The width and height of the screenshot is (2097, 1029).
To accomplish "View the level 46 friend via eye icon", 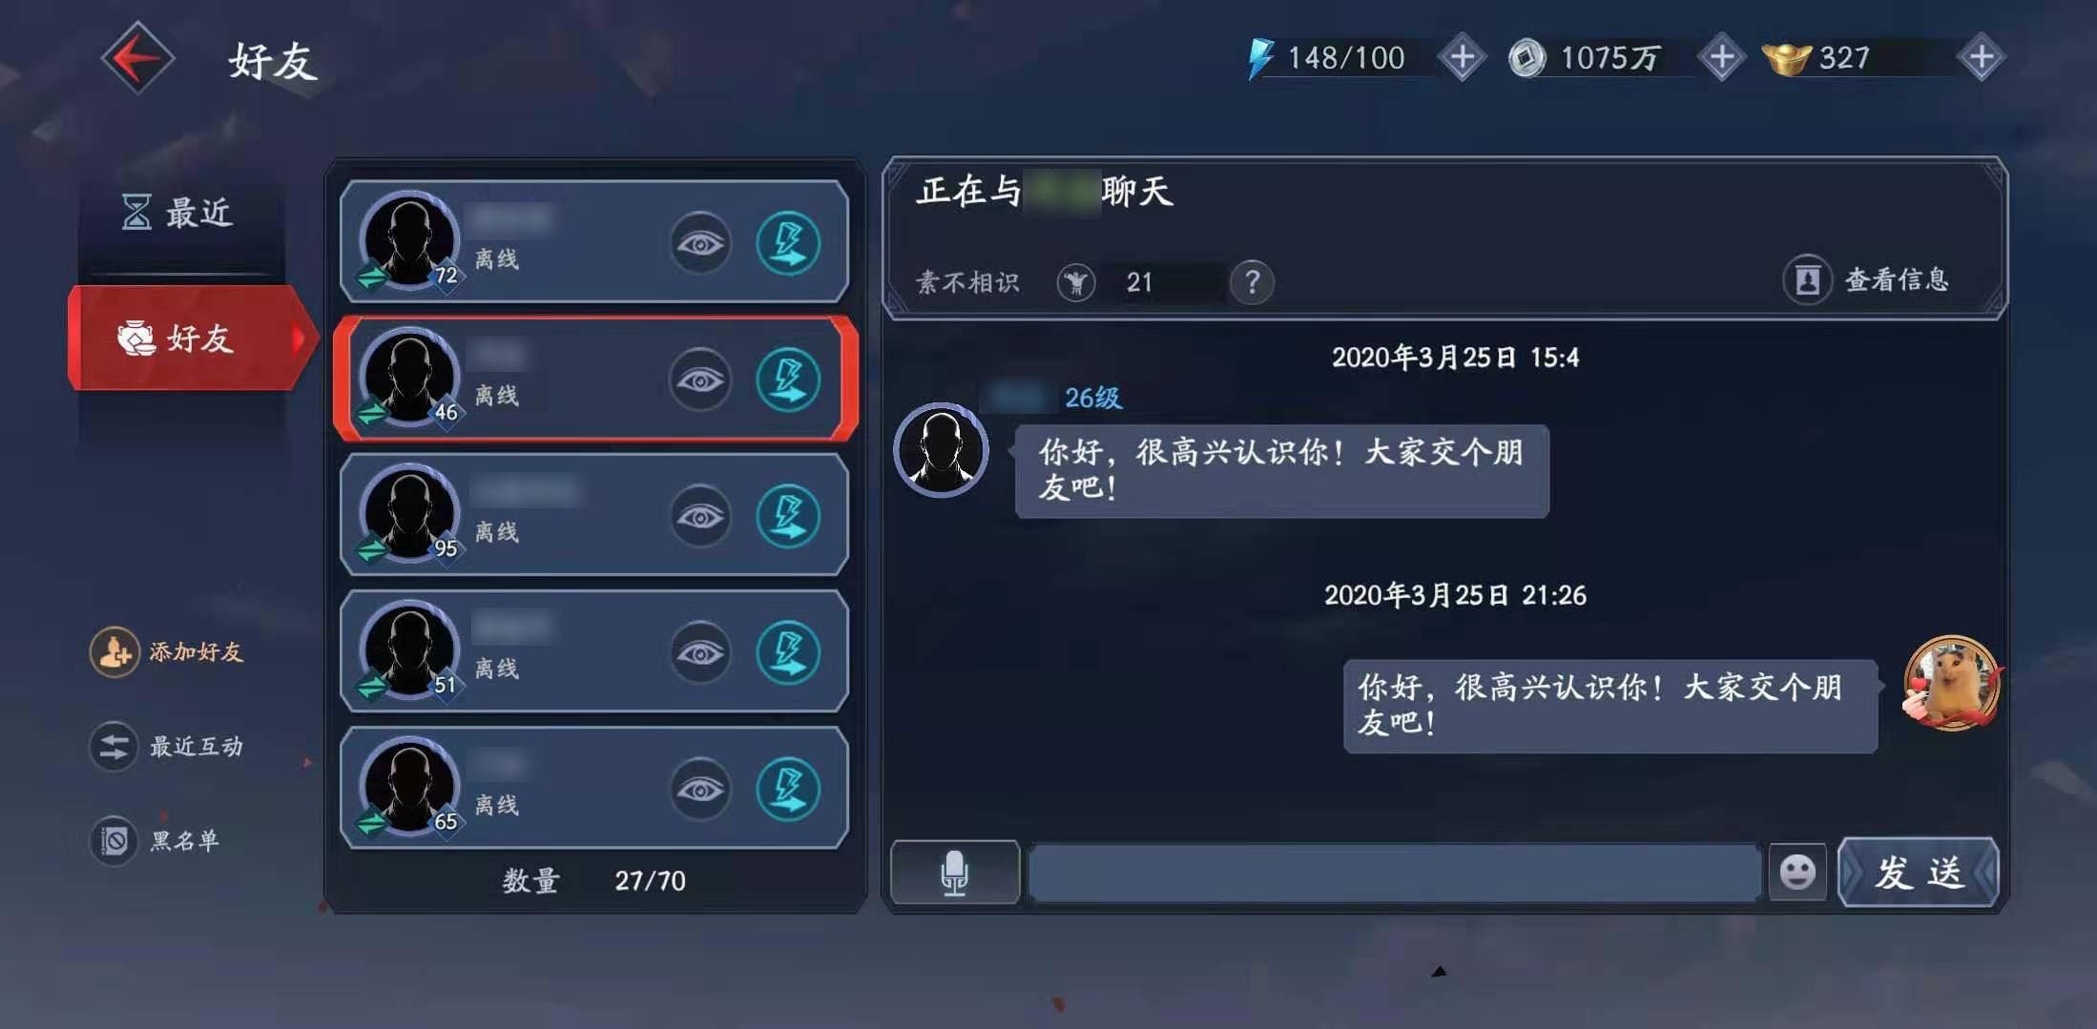I will tap(700, 380).
